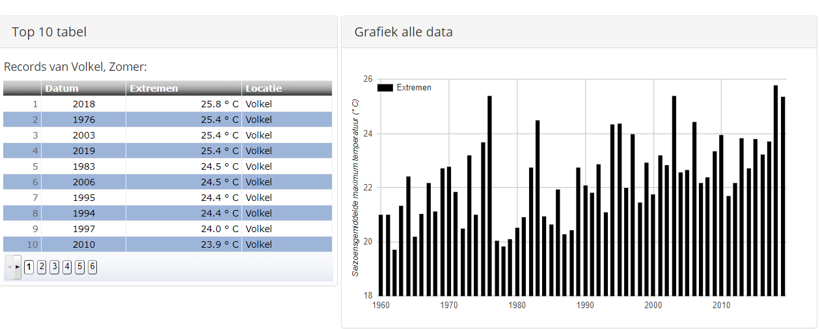Toggle Extremen series via legend label
This screenshot has width=820, height=329.
[414, 88]
